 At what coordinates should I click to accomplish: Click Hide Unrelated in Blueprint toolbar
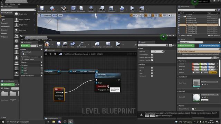(x=81, y=45)
